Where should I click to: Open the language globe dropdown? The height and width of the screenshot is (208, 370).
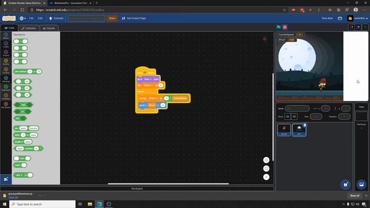[x=23, y=18]
